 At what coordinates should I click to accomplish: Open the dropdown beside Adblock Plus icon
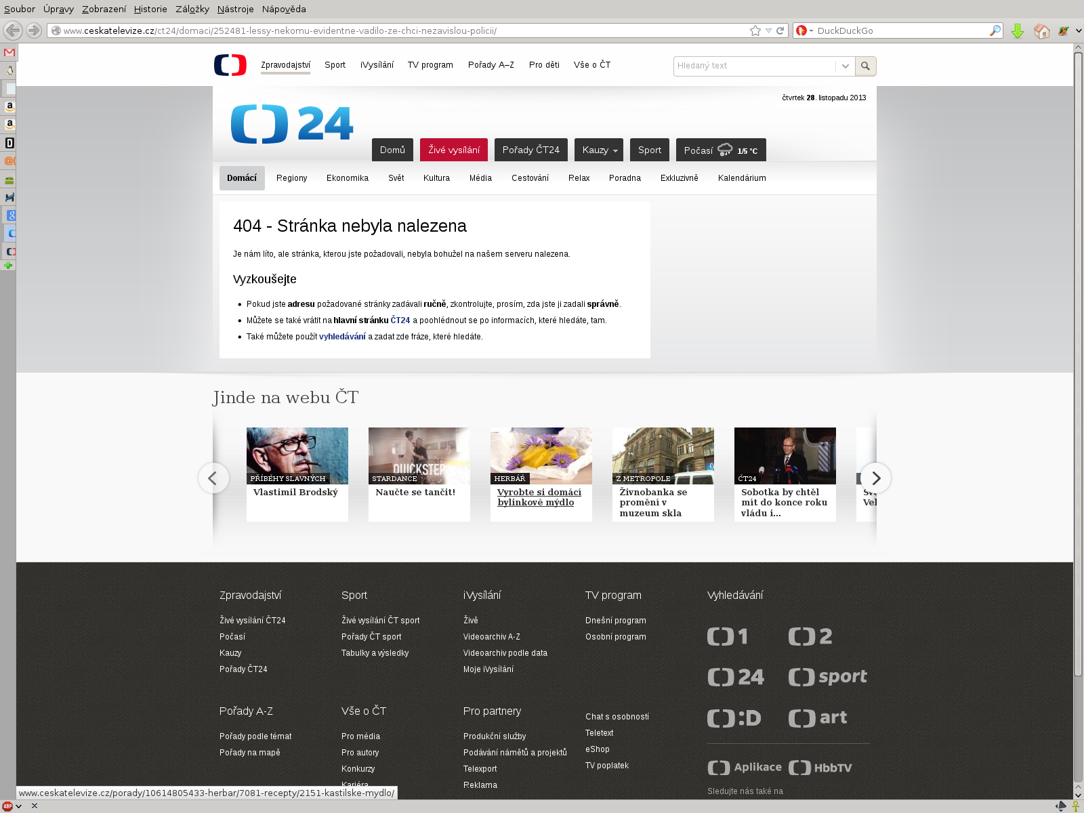[x=19, y=806]
